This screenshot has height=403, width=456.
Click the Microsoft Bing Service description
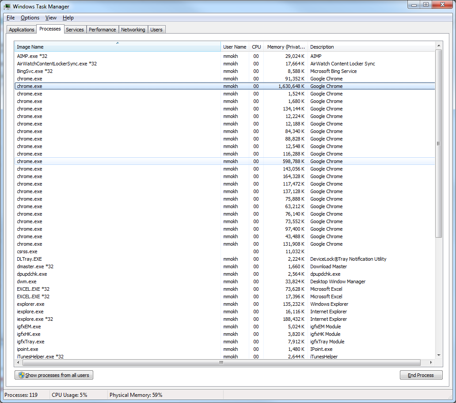(x=334, y=71)
